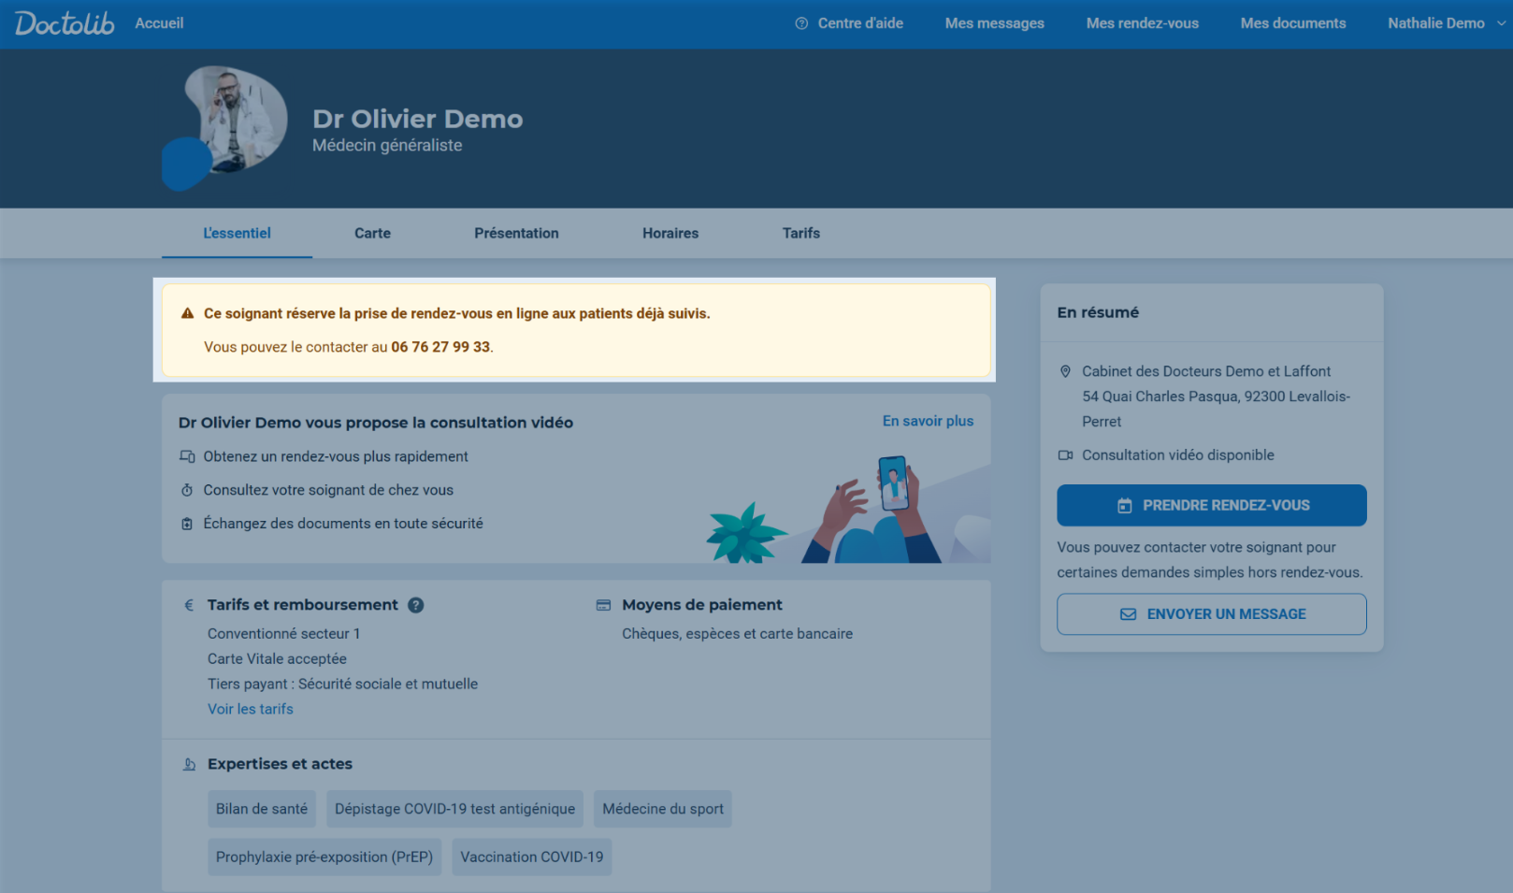Click the PRENDRE RENDEZ-VOUS button
The width and height of the screenshot is (1513, 893).
tap(1212, 505)
